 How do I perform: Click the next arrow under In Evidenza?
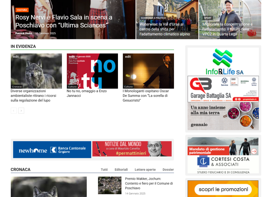(x=21, y=111)
